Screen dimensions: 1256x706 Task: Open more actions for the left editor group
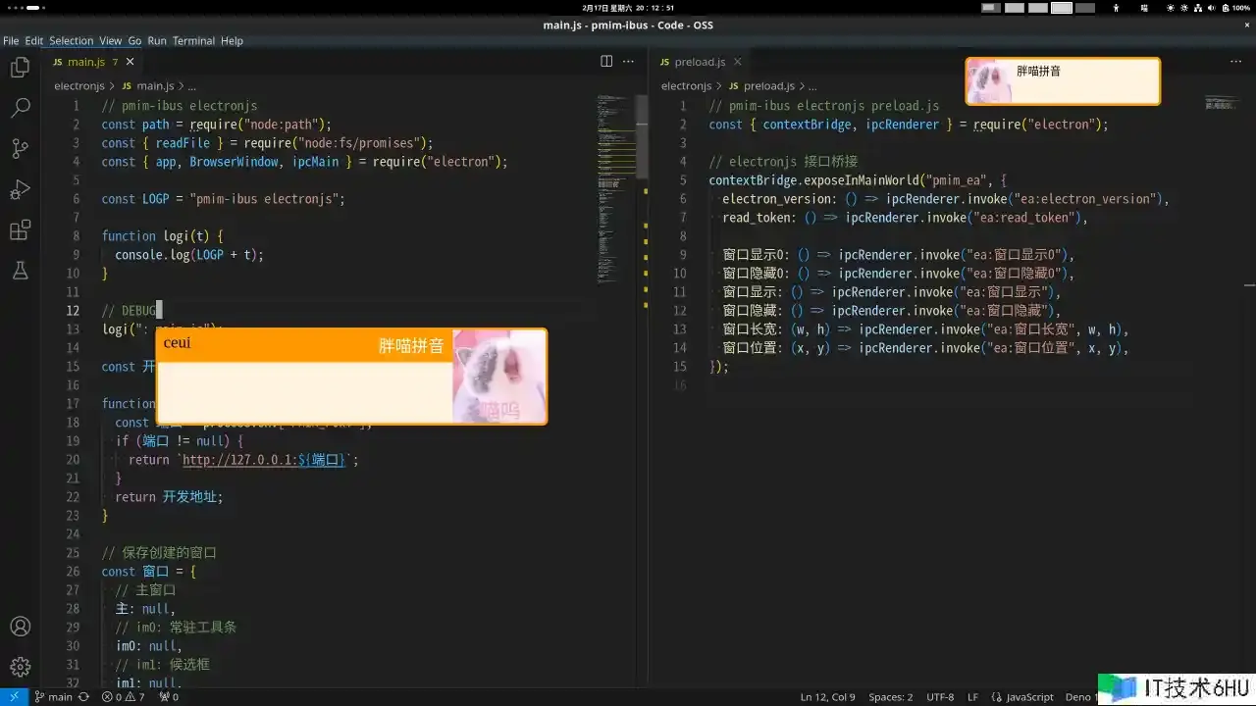(x=629, y=61)
